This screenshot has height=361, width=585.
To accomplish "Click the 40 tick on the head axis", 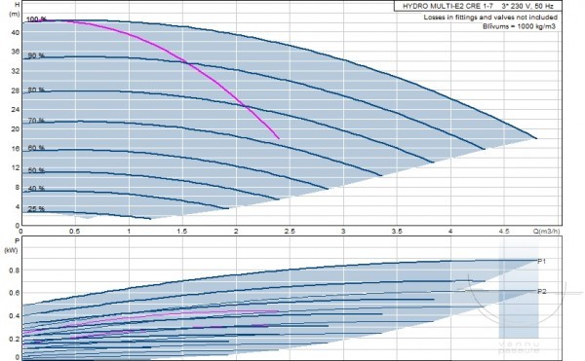I will (x=16, y=33).
